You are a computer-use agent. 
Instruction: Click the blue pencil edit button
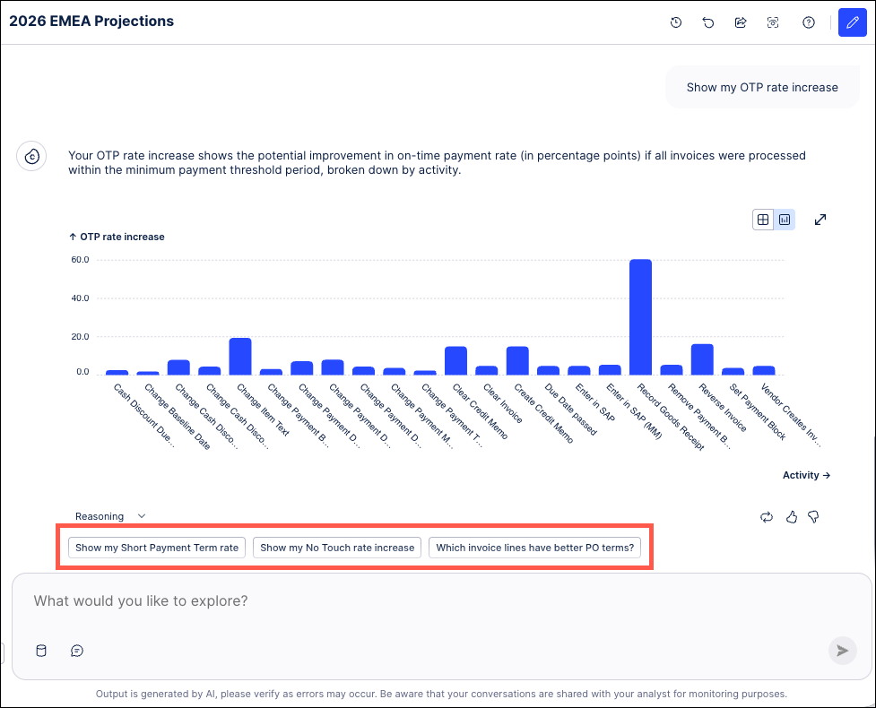click(x=852, y=22)
